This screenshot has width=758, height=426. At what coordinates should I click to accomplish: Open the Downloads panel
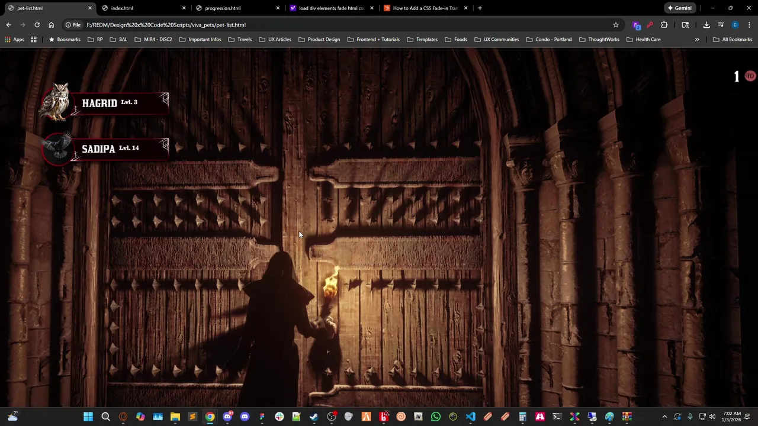point(706,25)
